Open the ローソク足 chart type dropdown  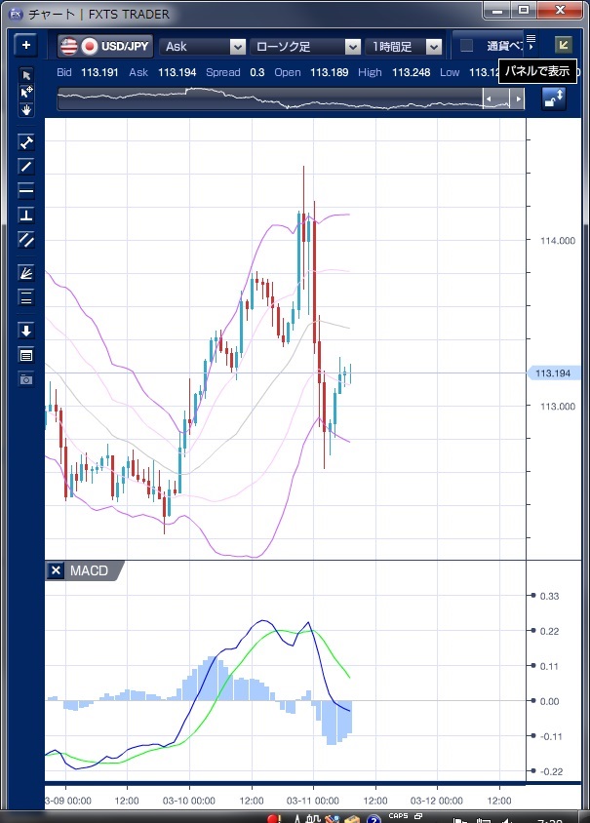(306, 46)
